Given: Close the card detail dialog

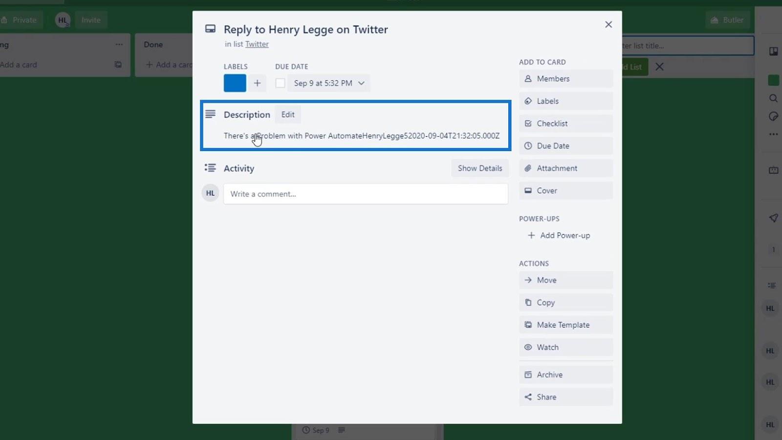Looking at the screenshot, I should [x=608, y=24].
